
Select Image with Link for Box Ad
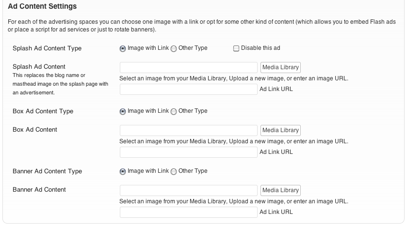[123, 111]
